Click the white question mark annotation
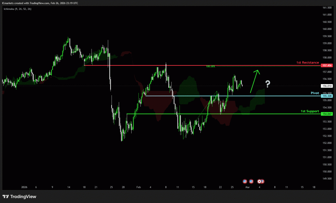Viewport: 336px width, 203px height. pyautogui.click(x=268, y=84)
